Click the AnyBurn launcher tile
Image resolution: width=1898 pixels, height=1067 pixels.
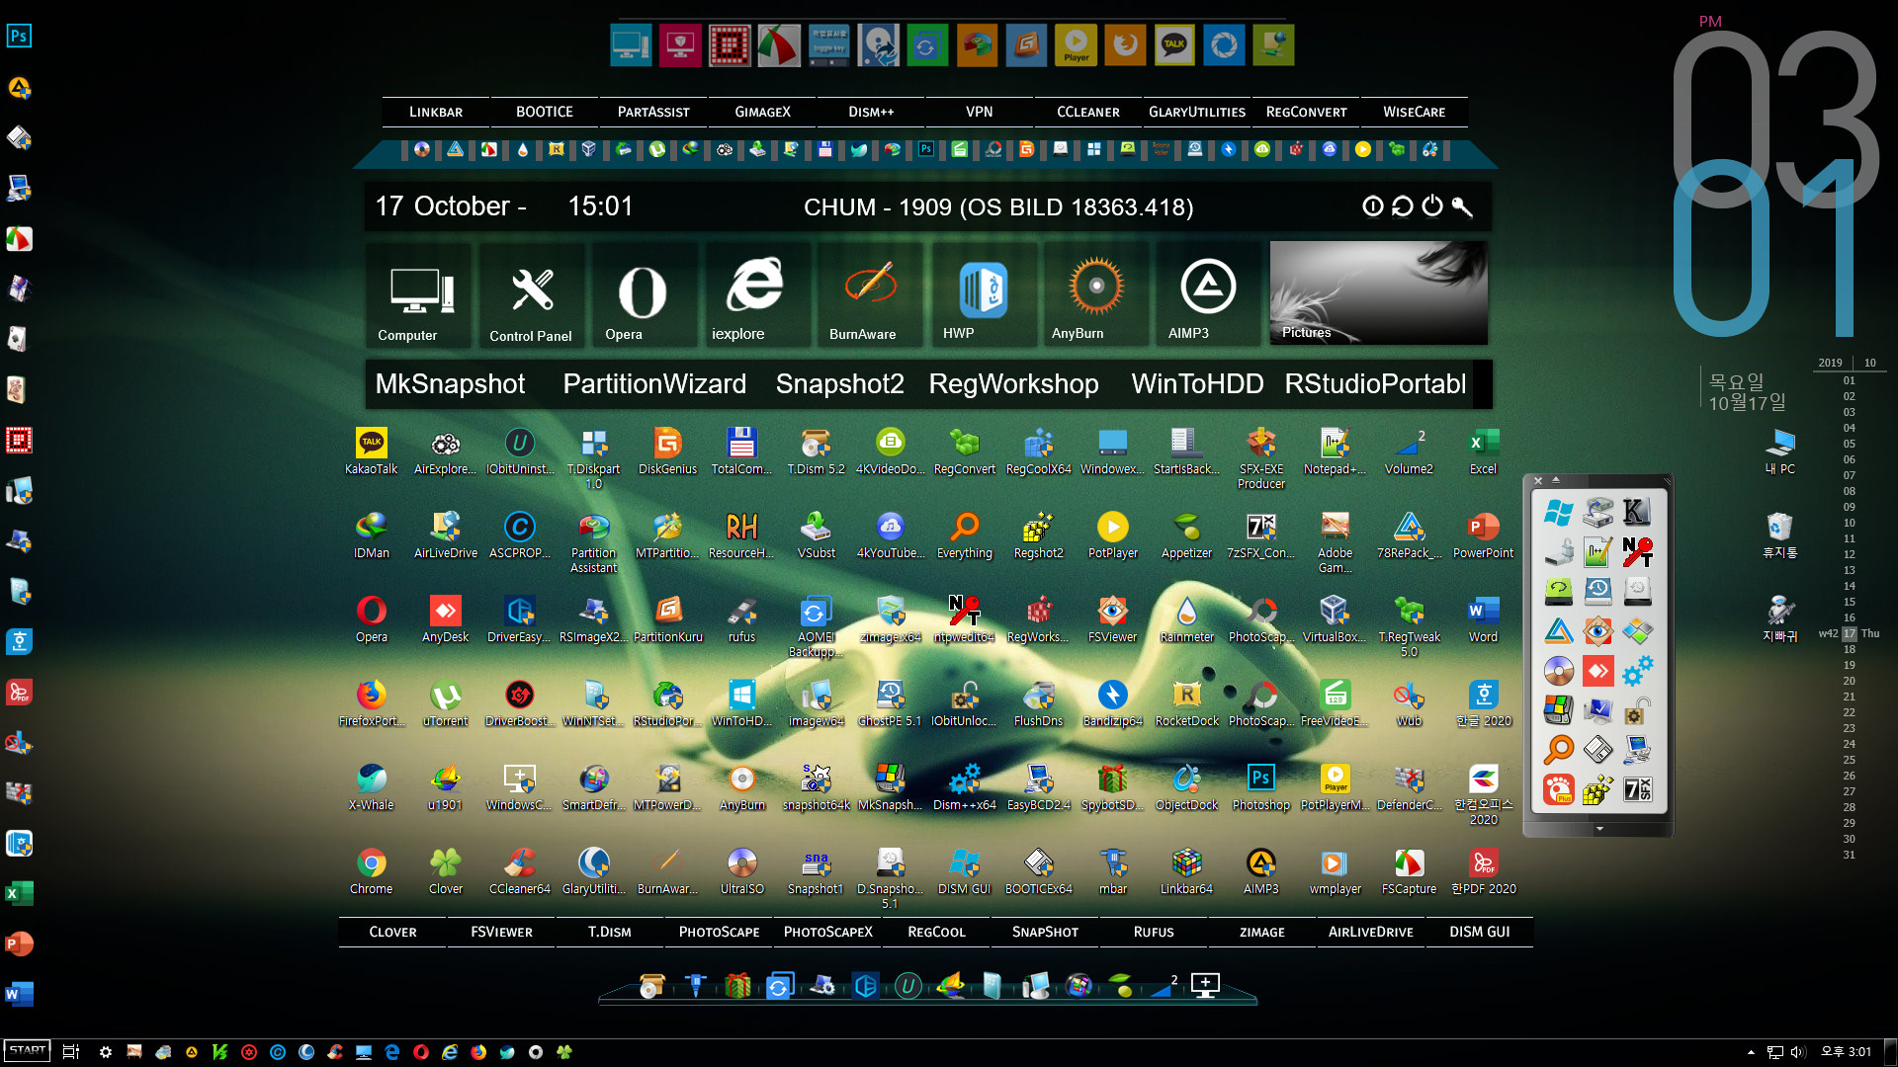click(x=1095, y=294)
